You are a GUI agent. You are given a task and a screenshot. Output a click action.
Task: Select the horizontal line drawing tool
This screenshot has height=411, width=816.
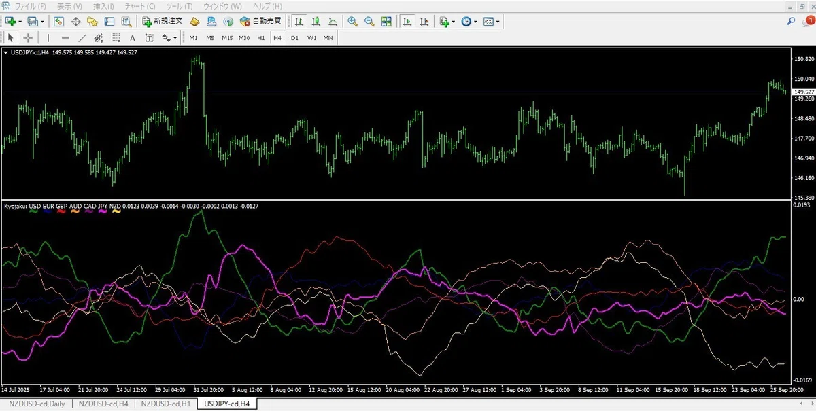tap(65, 38)
